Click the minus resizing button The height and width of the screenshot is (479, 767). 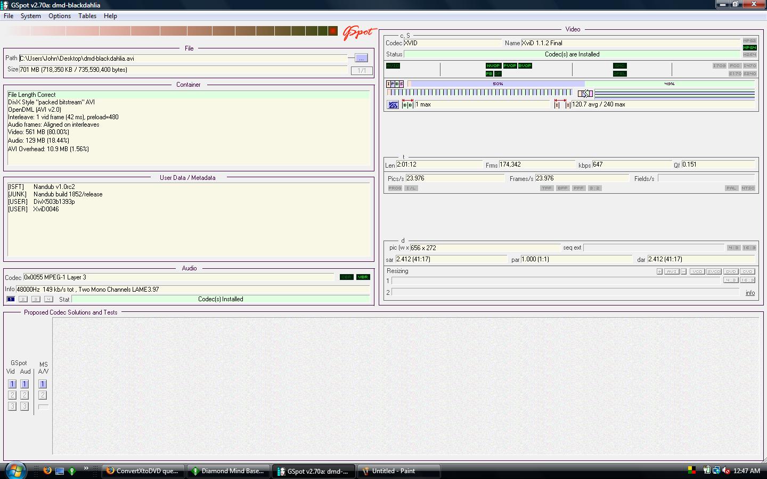pyautogui.click(x=683, y=271)
